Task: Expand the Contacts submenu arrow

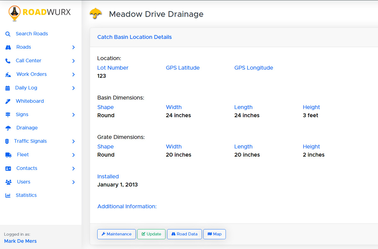Action: point(73,169)
